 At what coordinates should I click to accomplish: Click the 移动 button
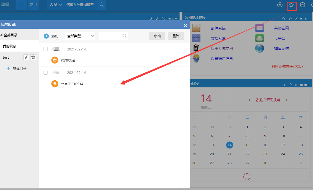157,36
